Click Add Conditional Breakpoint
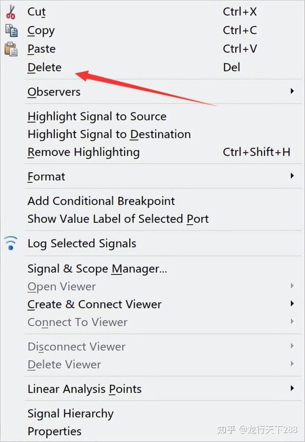Screen dimensions: 305x442 pyautogui.click(x=101, y=201)
